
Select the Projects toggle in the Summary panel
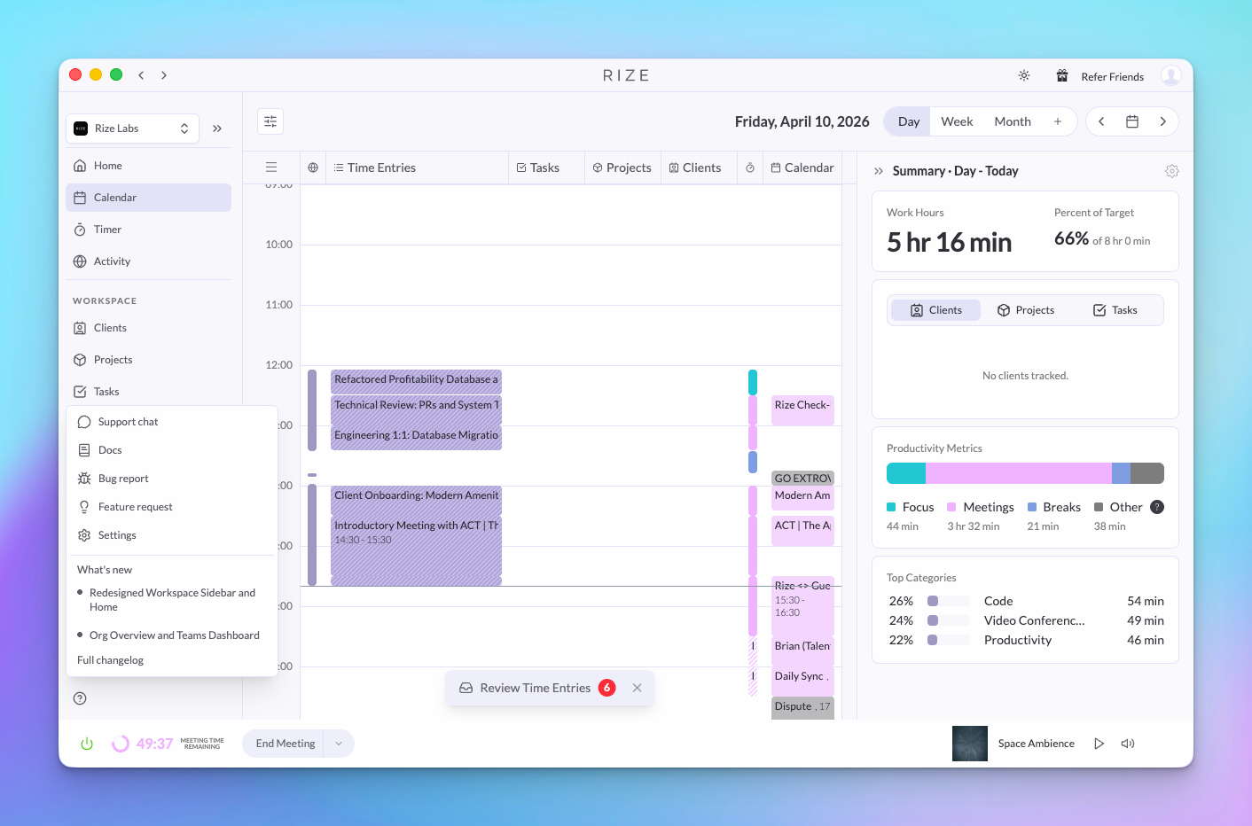1026,309
